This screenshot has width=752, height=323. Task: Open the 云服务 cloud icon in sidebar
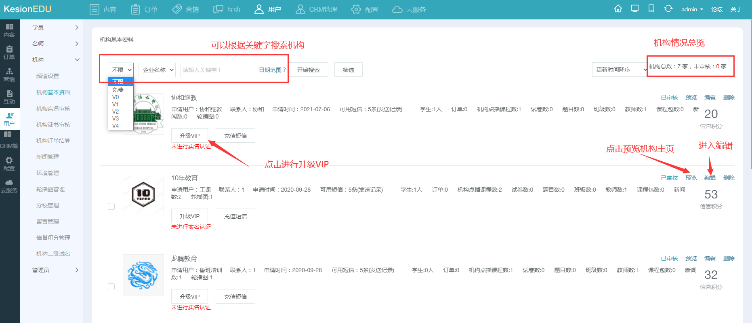coord(9,182)
